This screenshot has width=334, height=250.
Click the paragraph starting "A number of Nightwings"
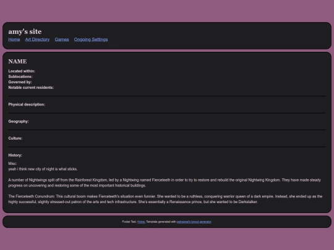tap(165, 183)
